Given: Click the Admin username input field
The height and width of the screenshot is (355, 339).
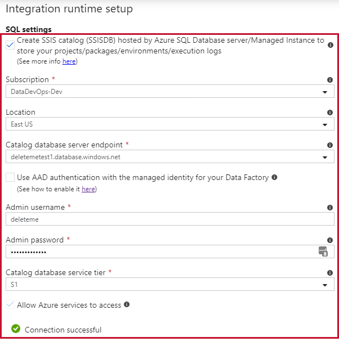Looking at the screenshot, I should coord(169,219).
